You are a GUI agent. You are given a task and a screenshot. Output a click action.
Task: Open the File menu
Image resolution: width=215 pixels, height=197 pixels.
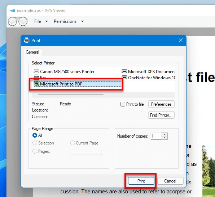click(x=38, y=21)
